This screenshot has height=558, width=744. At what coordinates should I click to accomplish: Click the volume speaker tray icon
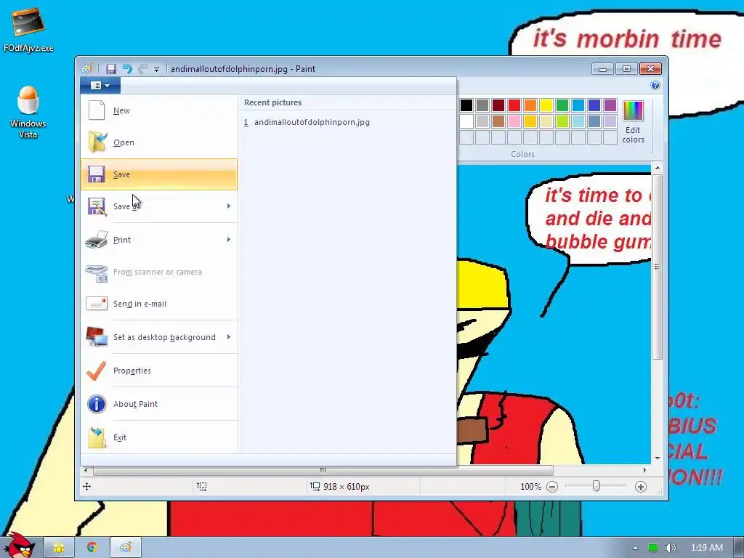[669, 548]
